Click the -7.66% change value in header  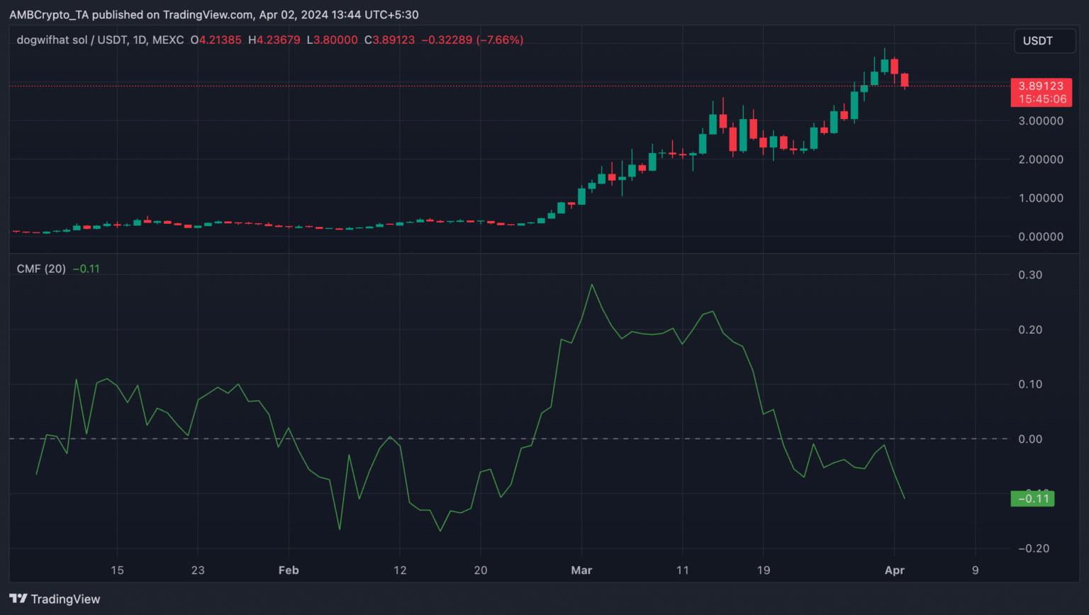(500, 40)
